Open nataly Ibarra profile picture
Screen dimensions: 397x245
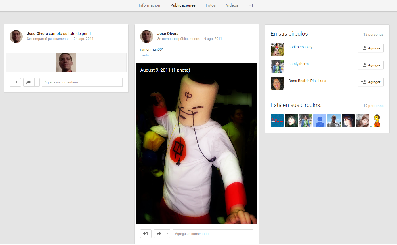click(277, 66)
